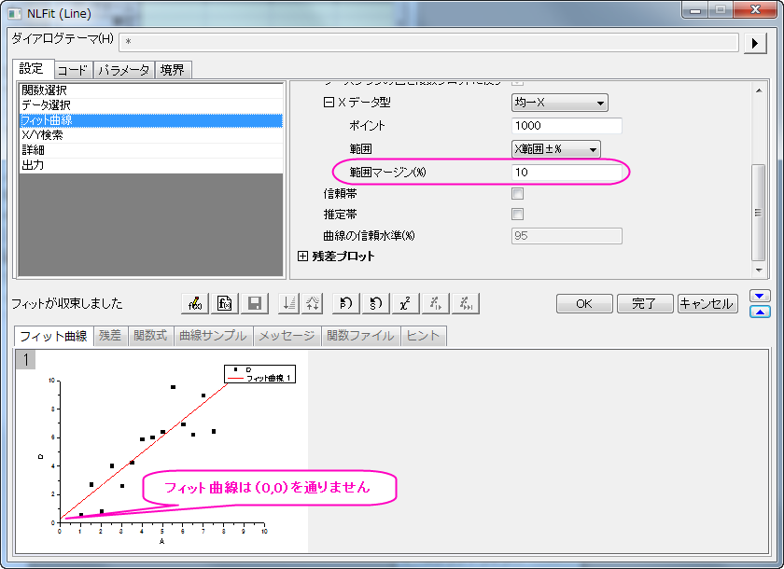Image resolution: width=784 pixels, height=569 pixels.
Task: Select X/Y検索 in the settings list
Action: pos(151,135)
